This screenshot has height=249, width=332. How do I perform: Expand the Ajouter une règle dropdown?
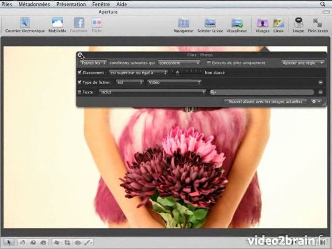[x=303, y=63]
